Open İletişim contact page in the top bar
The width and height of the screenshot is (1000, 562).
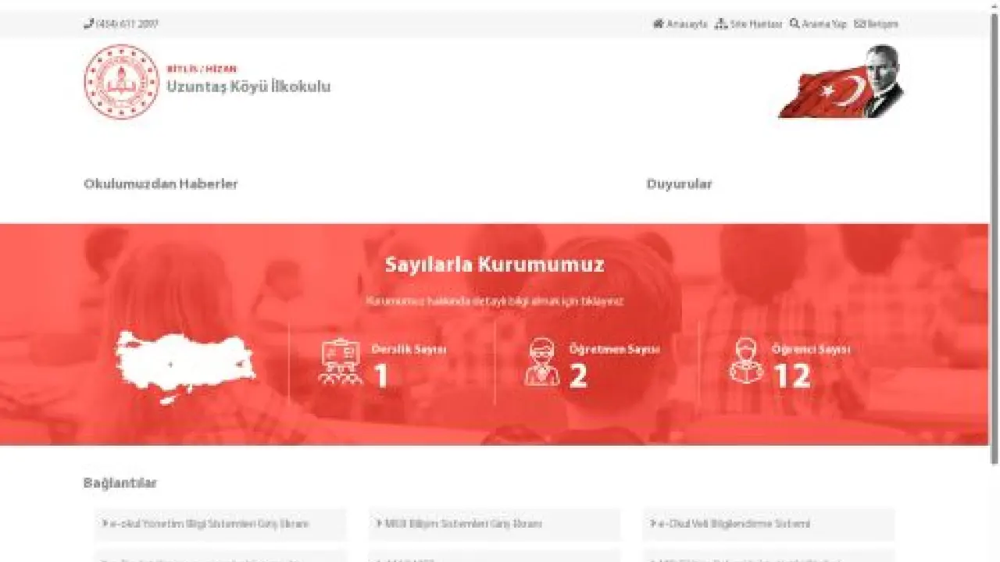(x=877, y=24)
